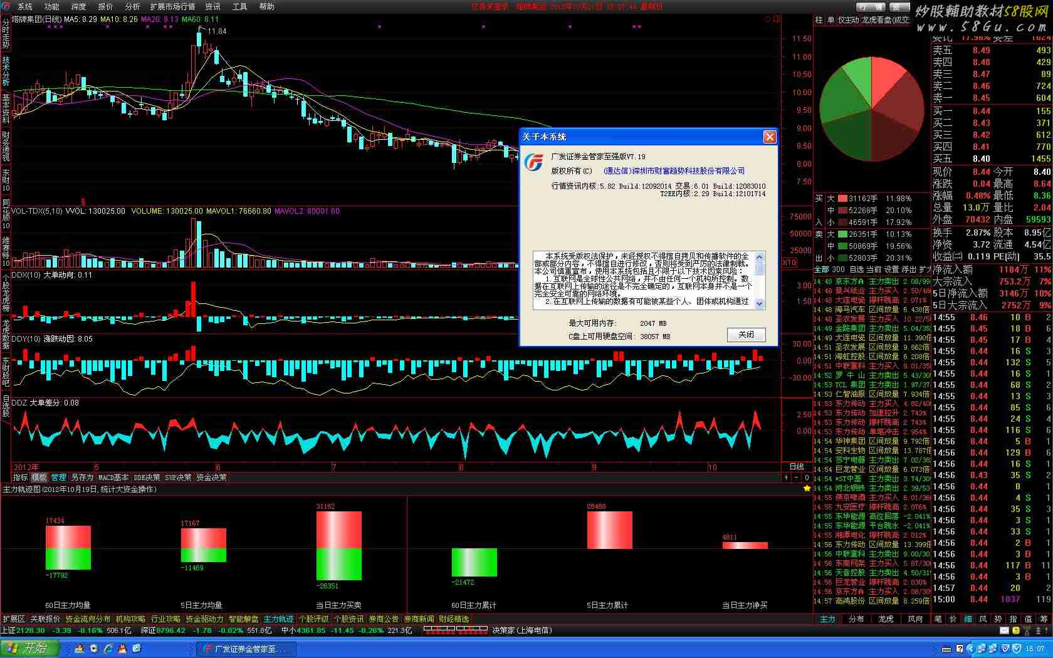Screen dimensions: 1053x658
Task: Click the yellow note icon in the status bar
Action: (1016, 630)
